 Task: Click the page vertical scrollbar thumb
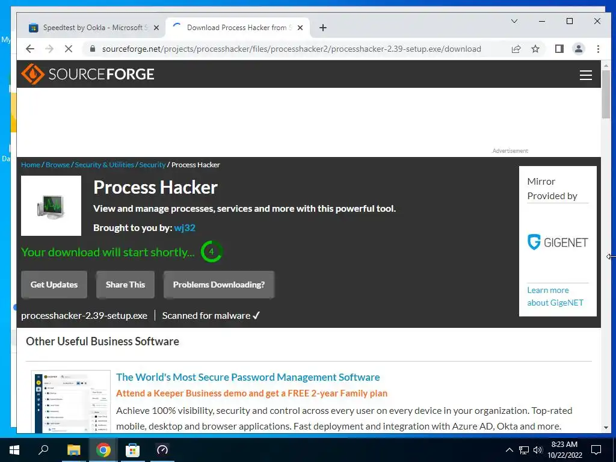606,94
